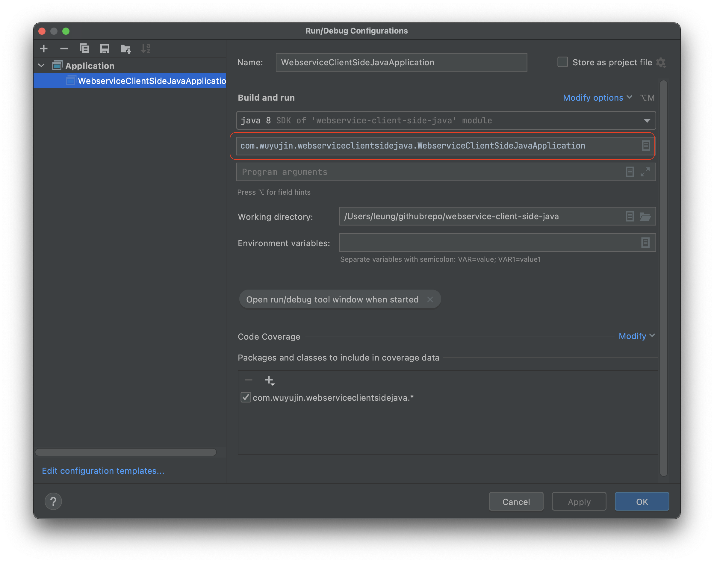The width and height of the screenshot is (714, 563).
Task: Select WebserviceClientSideJavaApplication in configuration tree
Action: (x=151, y=81)
